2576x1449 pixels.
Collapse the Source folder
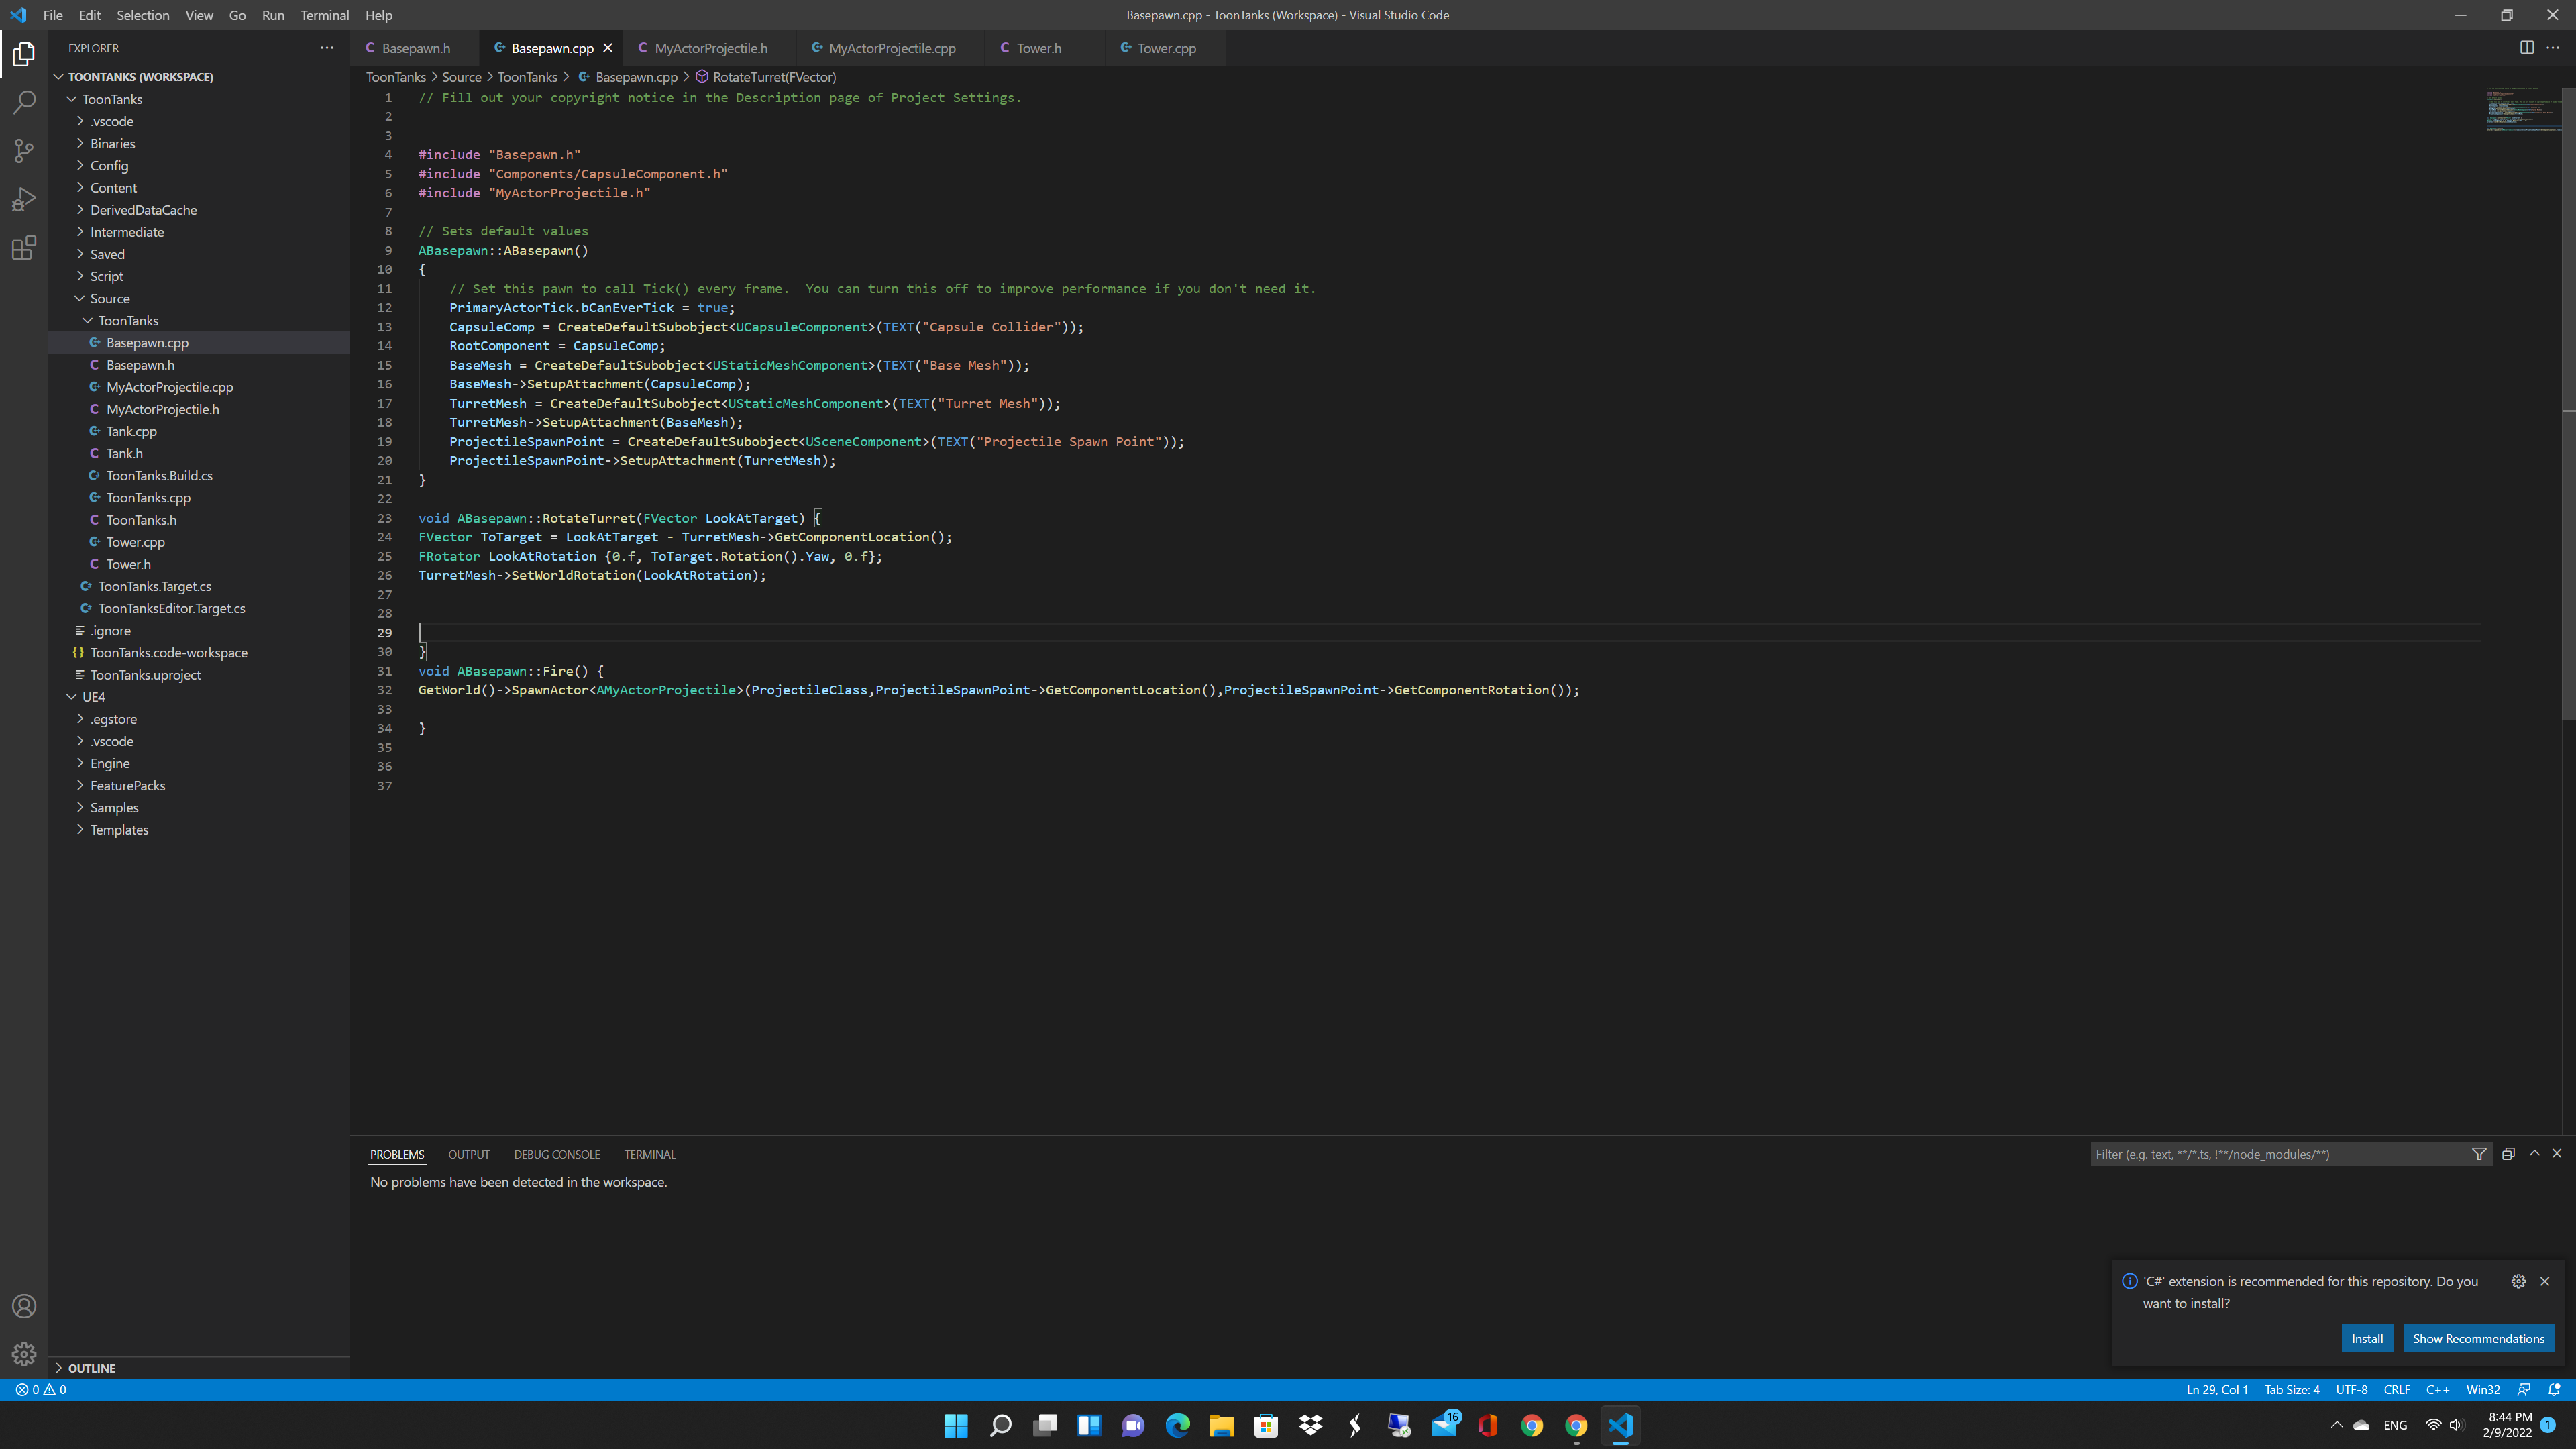[109, 298]
